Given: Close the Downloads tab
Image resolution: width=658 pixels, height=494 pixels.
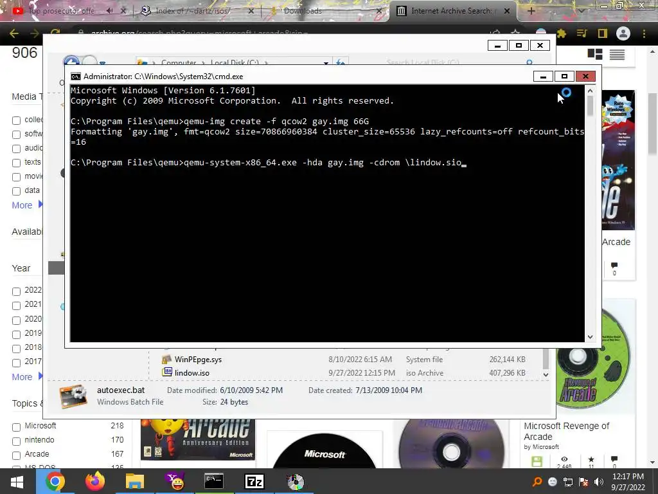Looking at the screenshot, I should (x=379, y=11).
